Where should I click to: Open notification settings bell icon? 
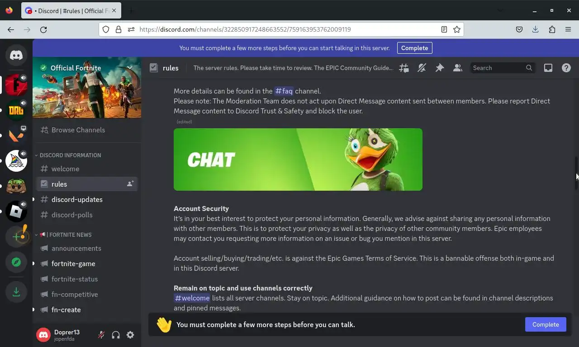point(422,68)
